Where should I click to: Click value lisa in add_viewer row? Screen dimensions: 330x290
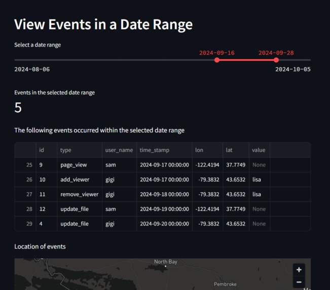[260, 180]
